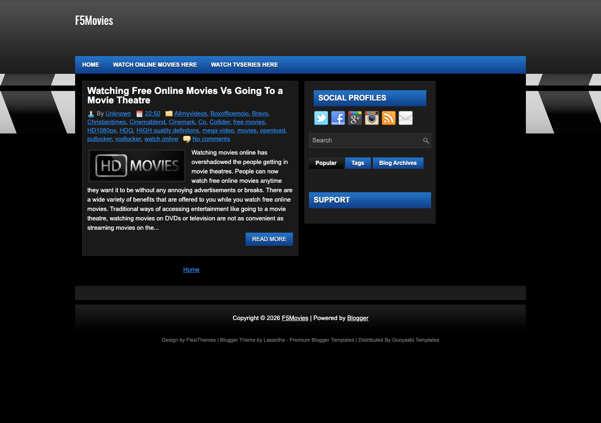Image resolution: width=601 pixels, height=423 pixels.
Task: Open the Instagram social icon
Action: (371, 118)
